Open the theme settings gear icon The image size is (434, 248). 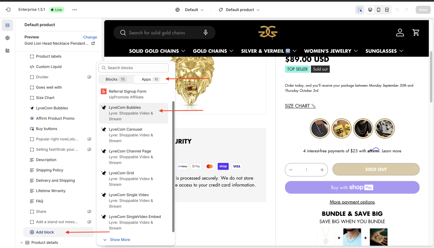click(x=8, y=38)
